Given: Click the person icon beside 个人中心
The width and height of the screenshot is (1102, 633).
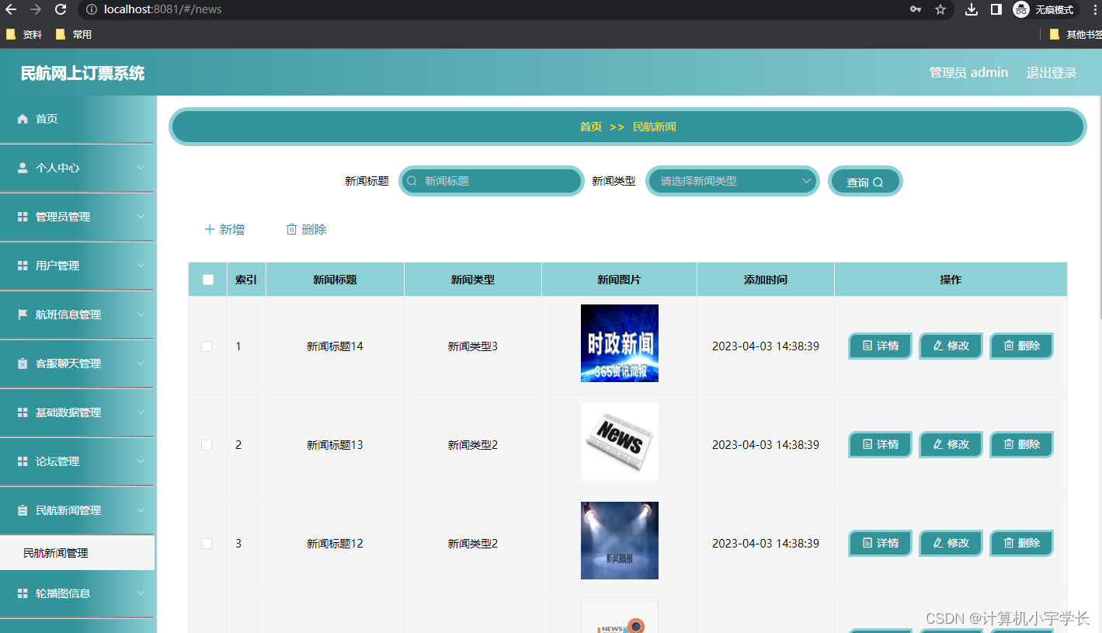Looking at the screenshot, I should coord(23,168).
